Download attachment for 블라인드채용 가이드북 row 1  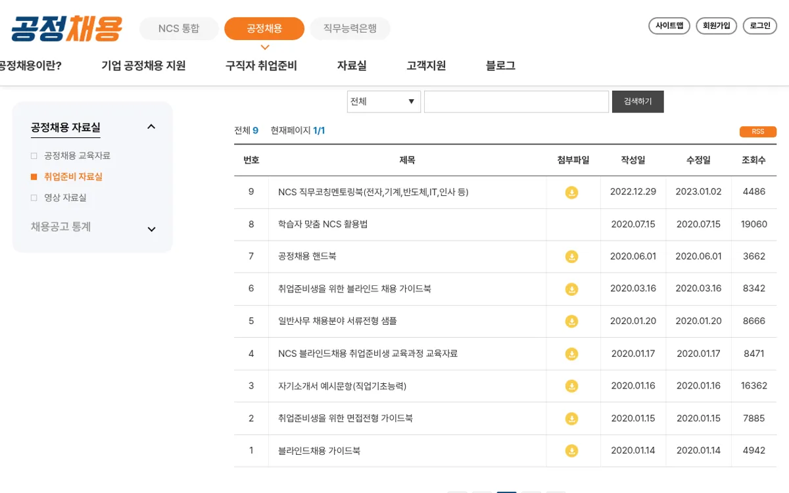point(572,451)
